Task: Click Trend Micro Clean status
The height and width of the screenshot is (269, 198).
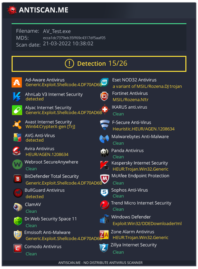Action: pos(118,209)
